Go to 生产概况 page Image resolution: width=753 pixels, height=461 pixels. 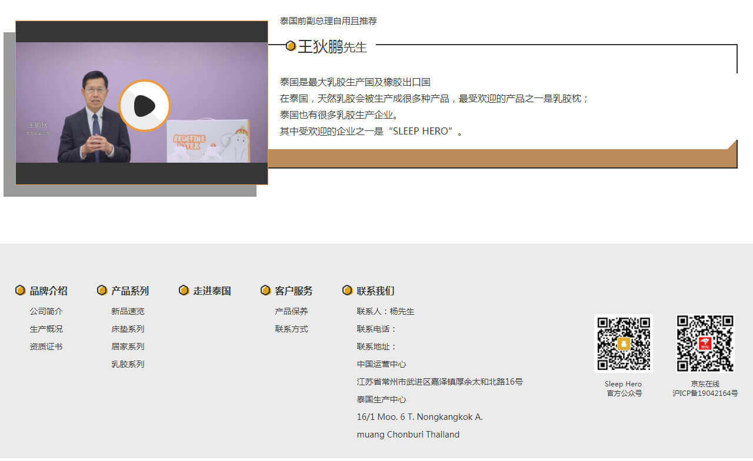(x=46, y=329)
